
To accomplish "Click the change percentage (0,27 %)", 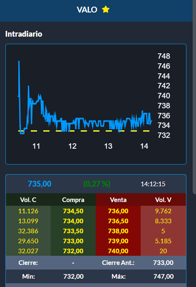I will [x=97, y=184].
